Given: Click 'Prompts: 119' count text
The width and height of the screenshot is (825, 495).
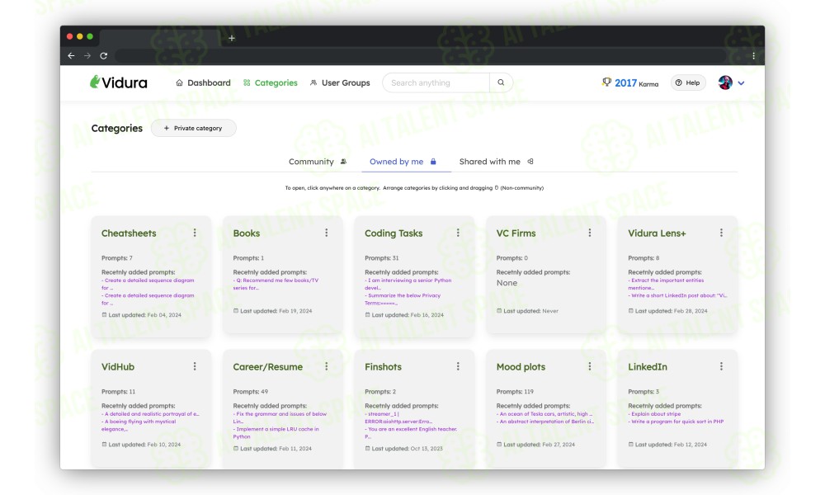Looking at the screenshot, I should (515, 391).
